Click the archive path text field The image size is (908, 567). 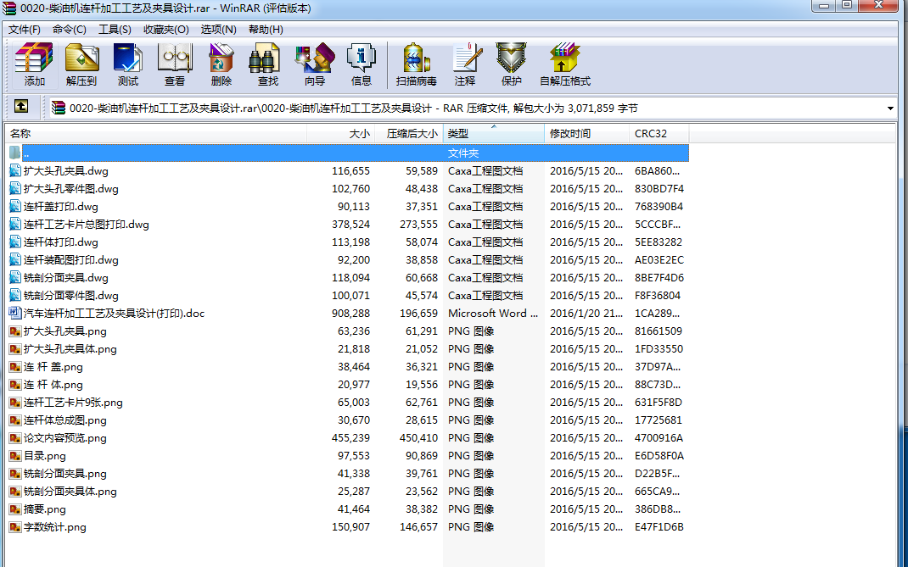(x=472, y=108)
